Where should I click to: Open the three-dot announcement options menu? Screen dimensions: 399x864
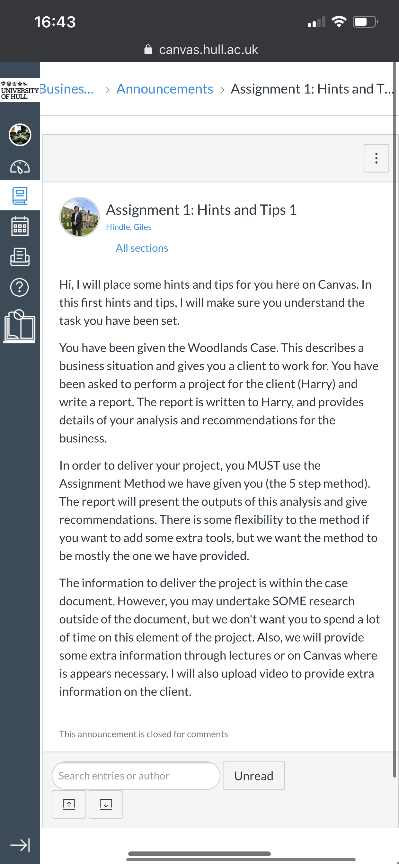coord(376,158)
